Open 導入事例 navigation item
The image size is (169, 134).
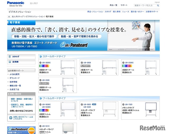[116, 12]
